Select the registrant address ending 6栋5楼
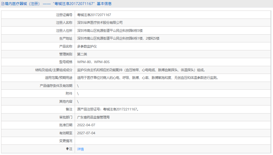The image size is (273, 155). pos(110,31)
